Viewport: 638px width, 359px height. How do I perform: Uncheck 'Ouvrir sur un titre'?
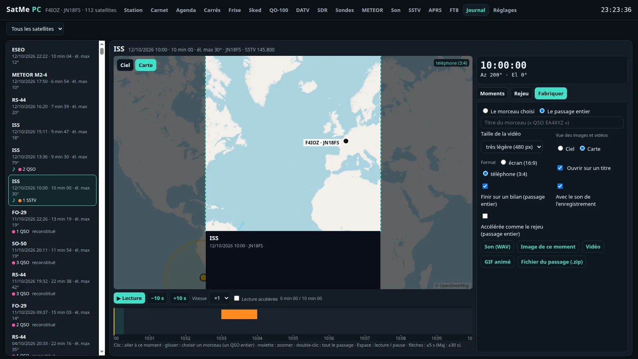click(x=560, y=168)
